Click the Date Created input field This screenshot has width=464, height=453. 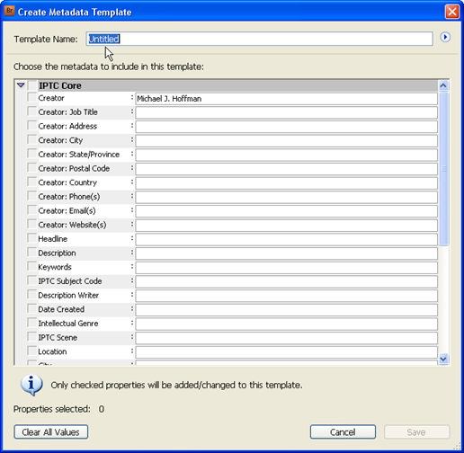click(286, 310)
